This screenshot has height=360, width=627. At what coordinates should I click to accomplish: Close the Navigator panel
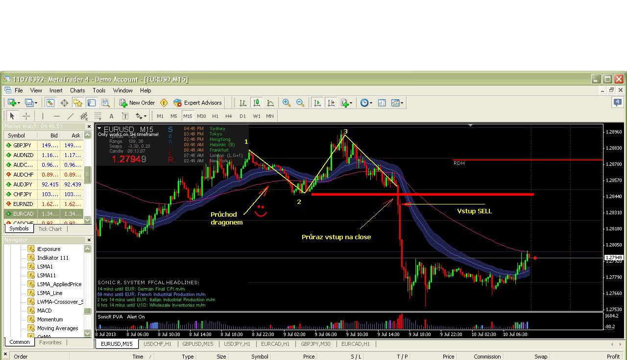89,240
